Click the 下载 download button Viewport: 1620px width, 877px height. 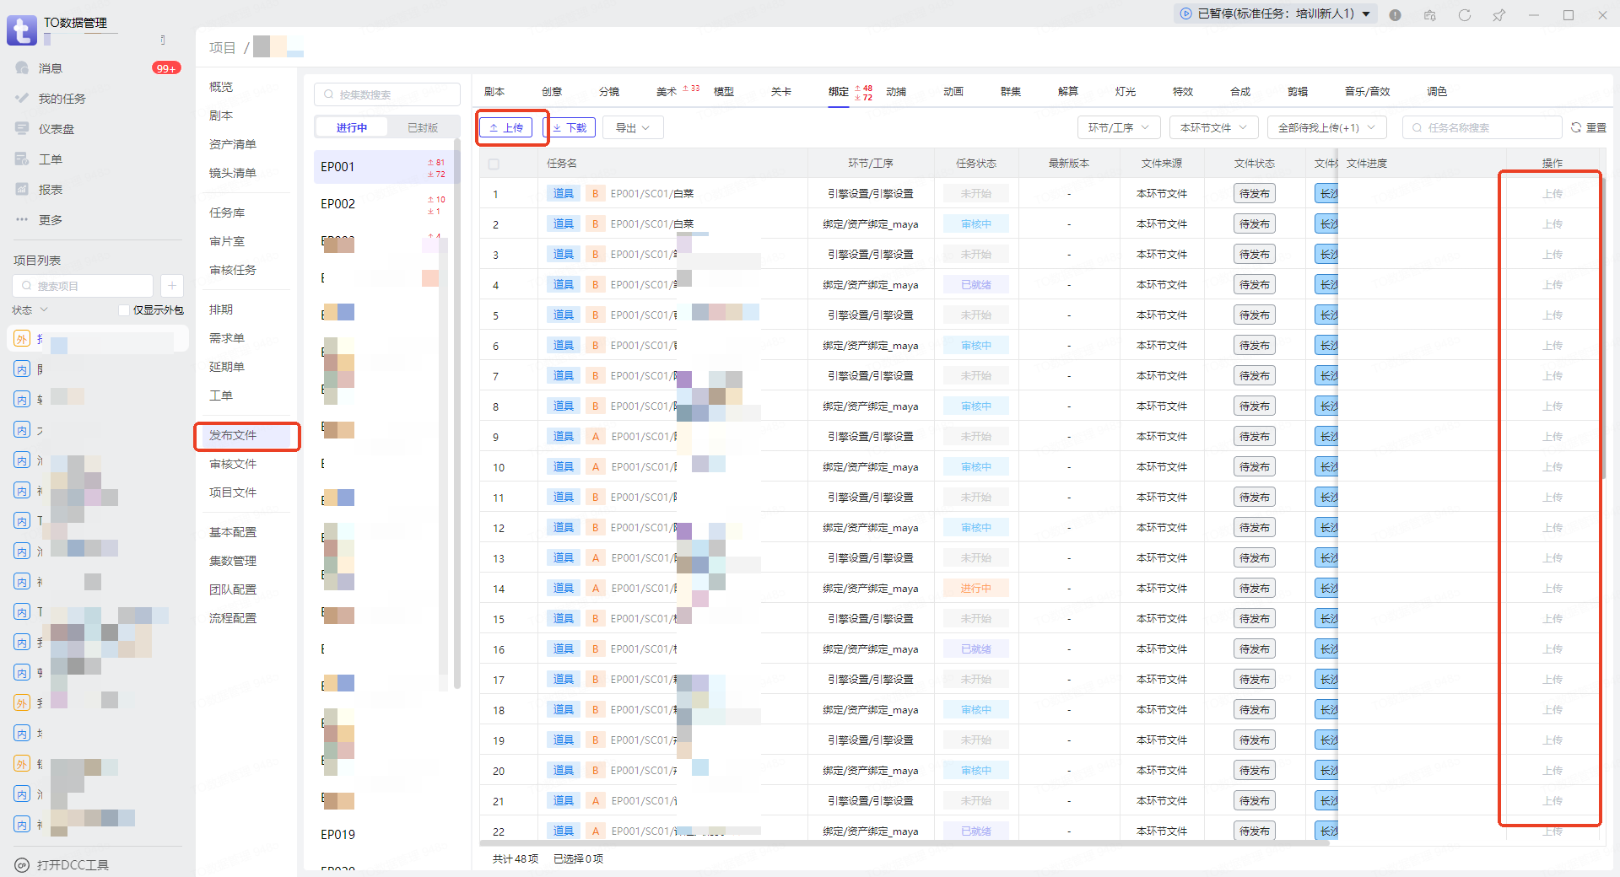click(570, 127)
